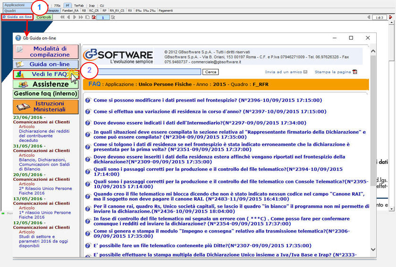Open FAQ 'Dove devono essere indicati i dati dell'Intermediario?'
396x267 pixels.
click(x=200, y=123)
